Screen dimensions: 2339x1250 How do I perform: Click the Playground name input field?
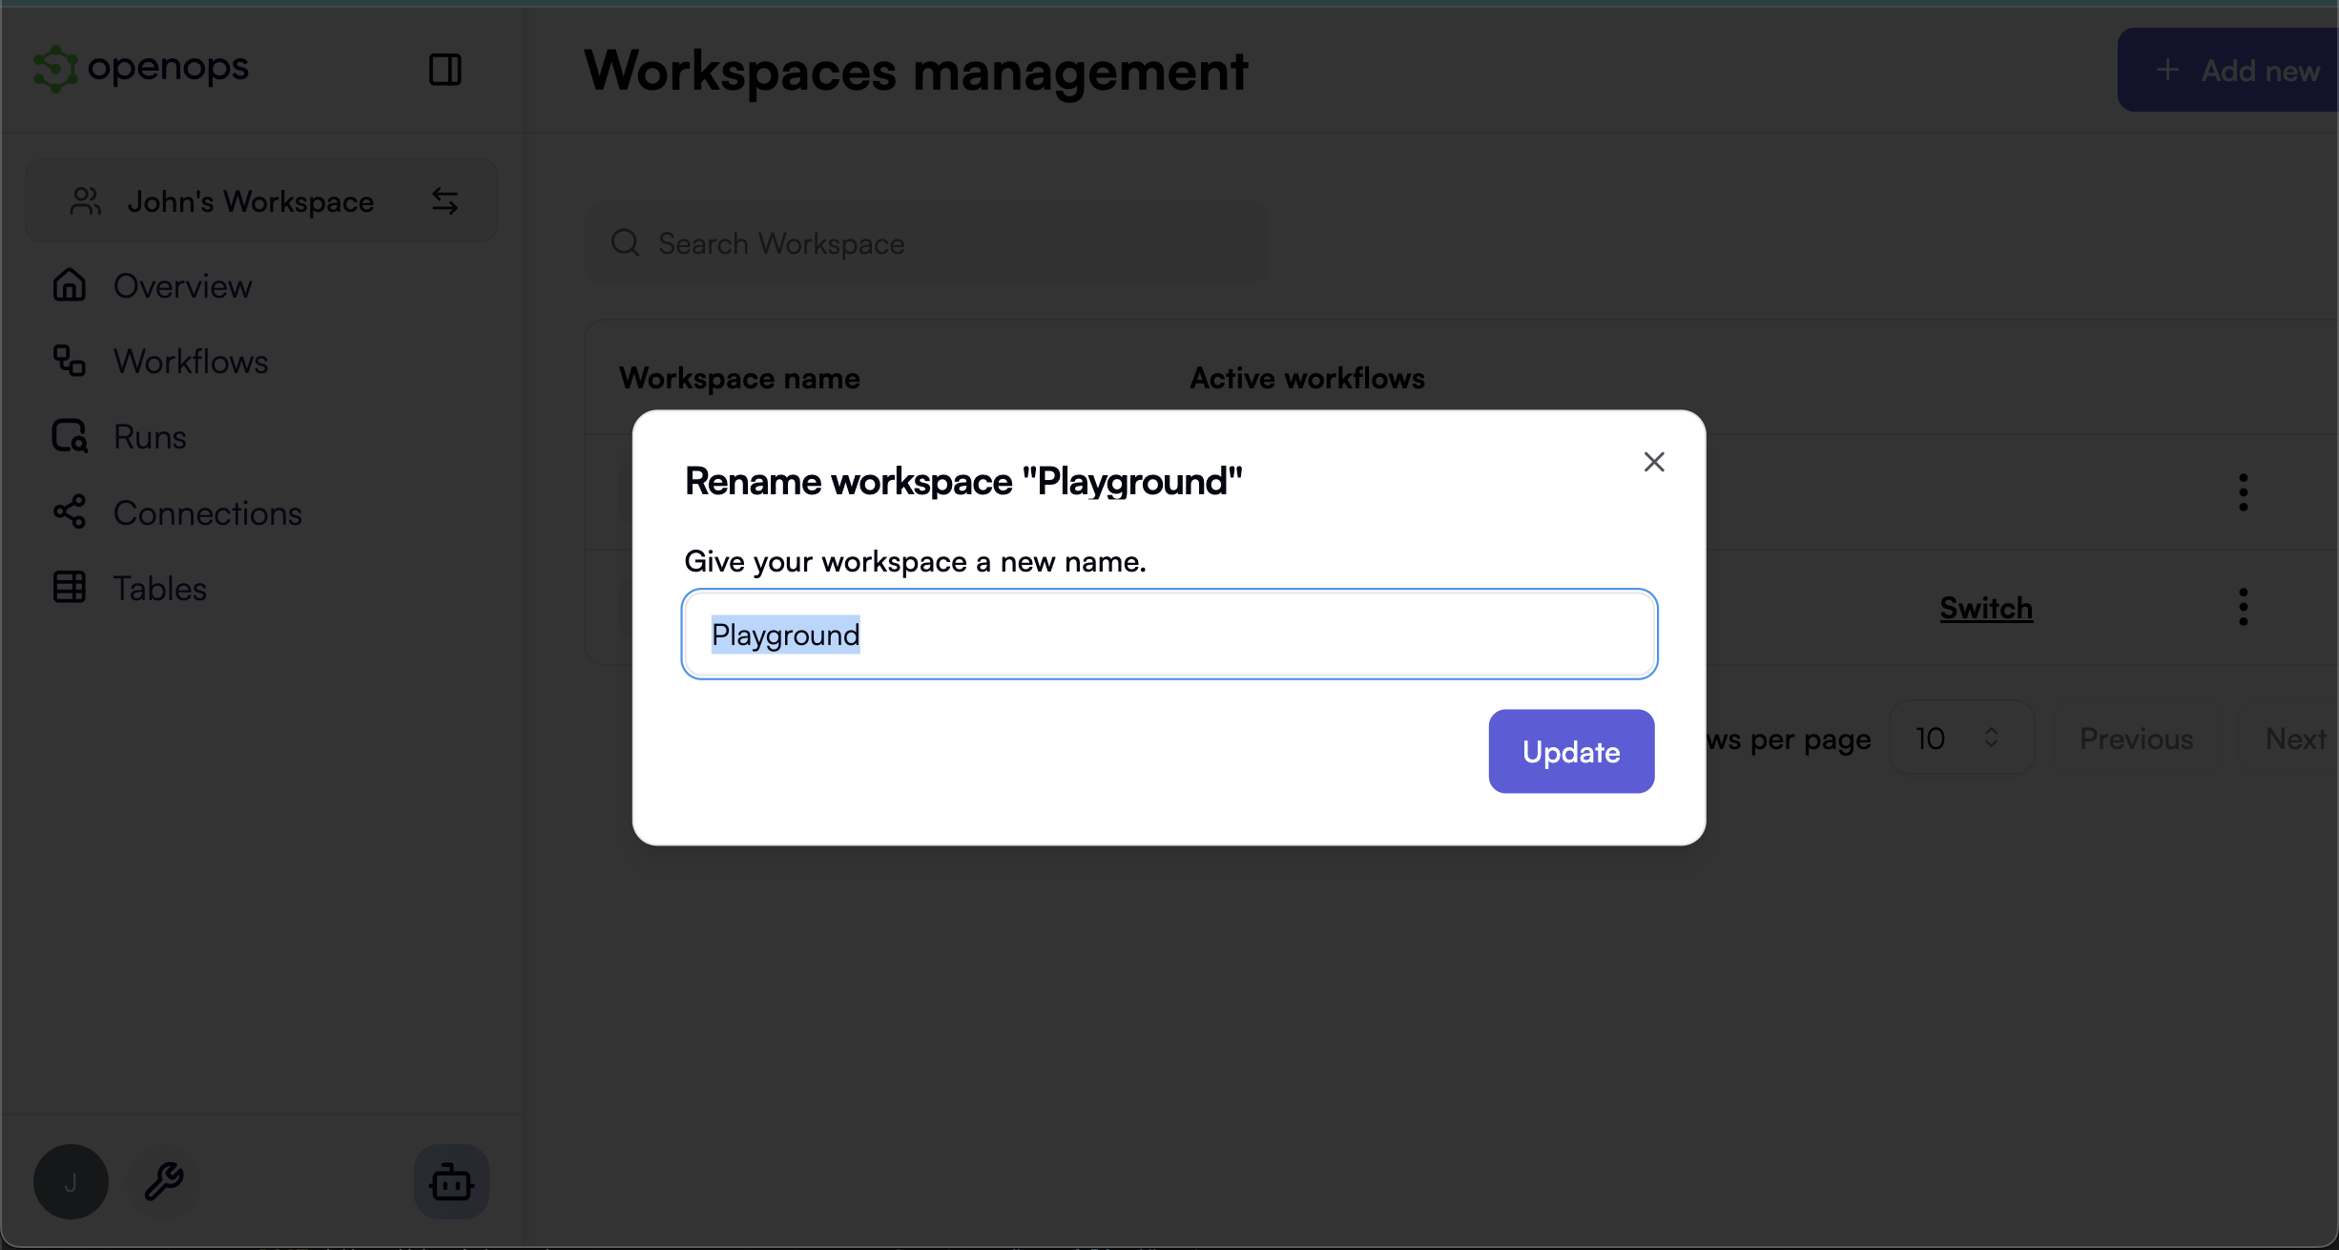tap(1168, 634)
